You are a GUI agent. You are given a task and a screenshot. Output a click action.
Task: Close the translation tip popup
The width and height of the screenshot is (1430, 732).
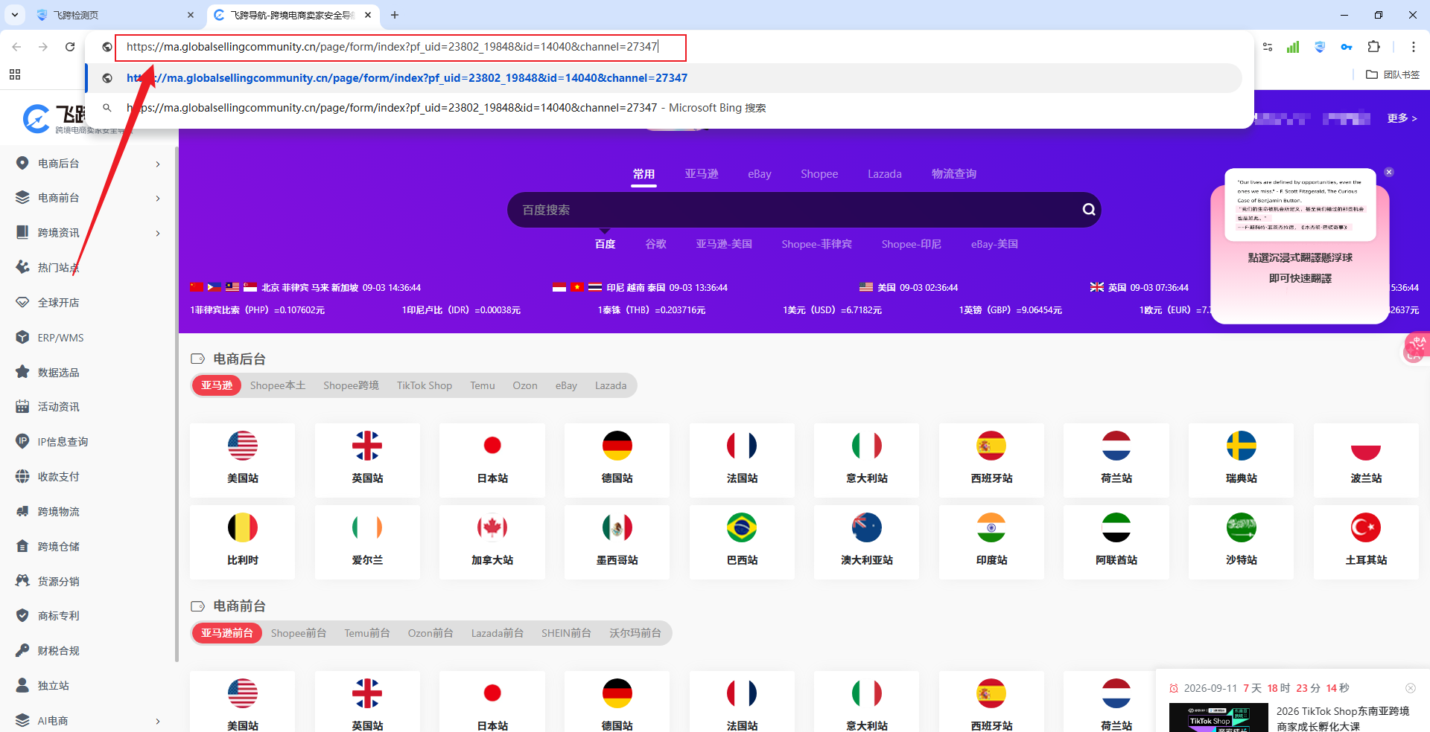pyautogui.click(x=1389, y=172)
